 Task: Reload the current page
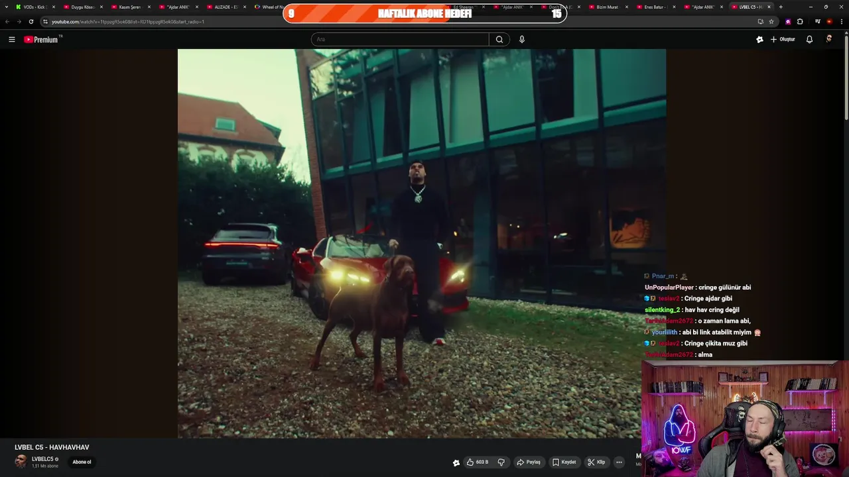pos(31,21)
